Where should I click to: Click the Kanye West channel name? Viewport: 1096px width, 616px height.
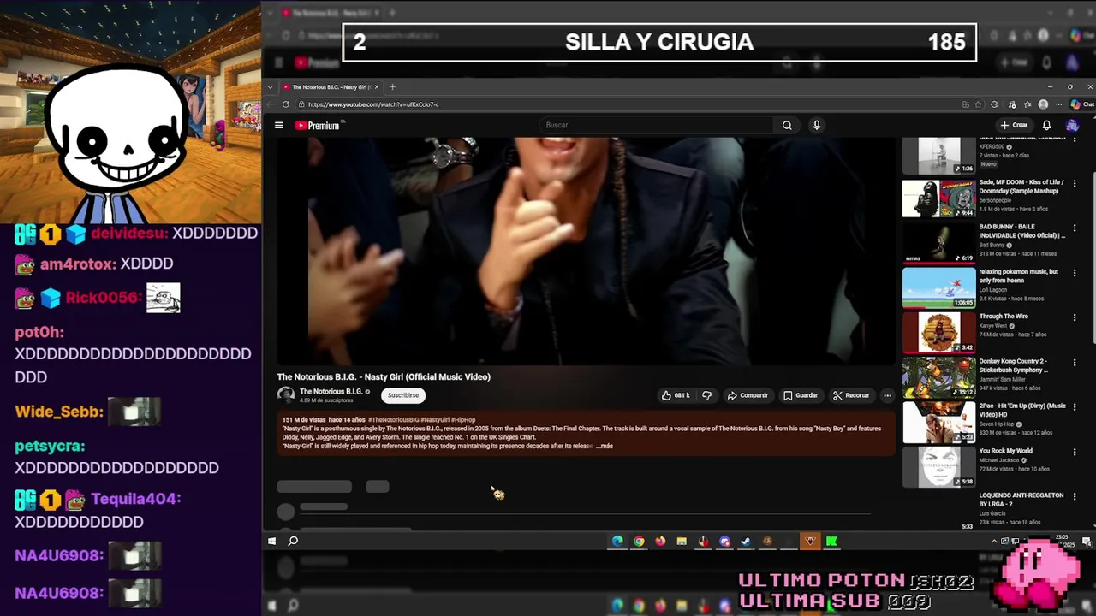pos(994,326)
